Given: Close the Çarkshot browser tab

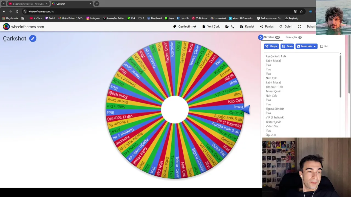Looking at the screenshot, I should [x=90, y=4].
